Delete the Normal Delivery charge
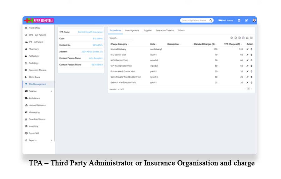This screenshot has height=179, width=281. coord(251,49)
